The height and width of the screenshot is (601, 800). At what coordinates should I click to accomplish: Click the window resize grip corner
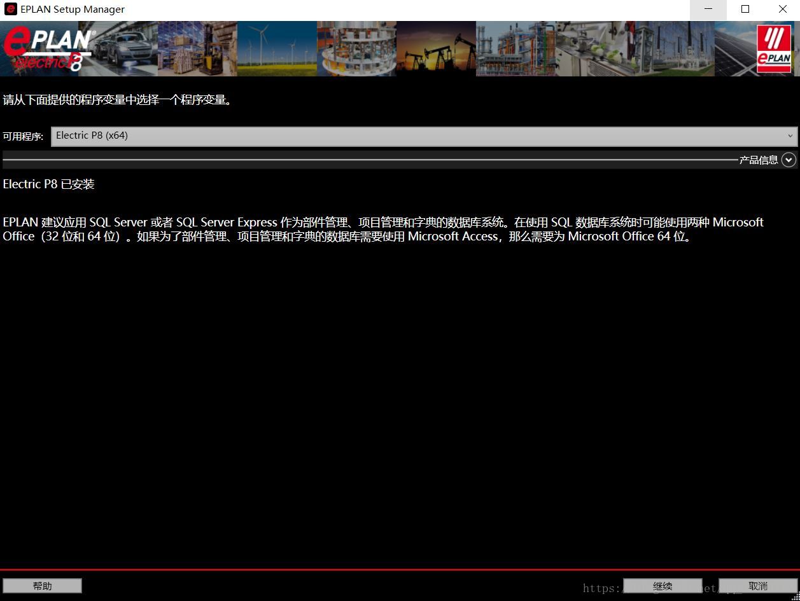[795, 597]
